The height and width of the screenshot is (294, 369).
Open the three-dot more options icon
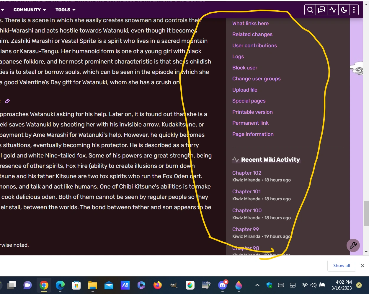point(354,9)
